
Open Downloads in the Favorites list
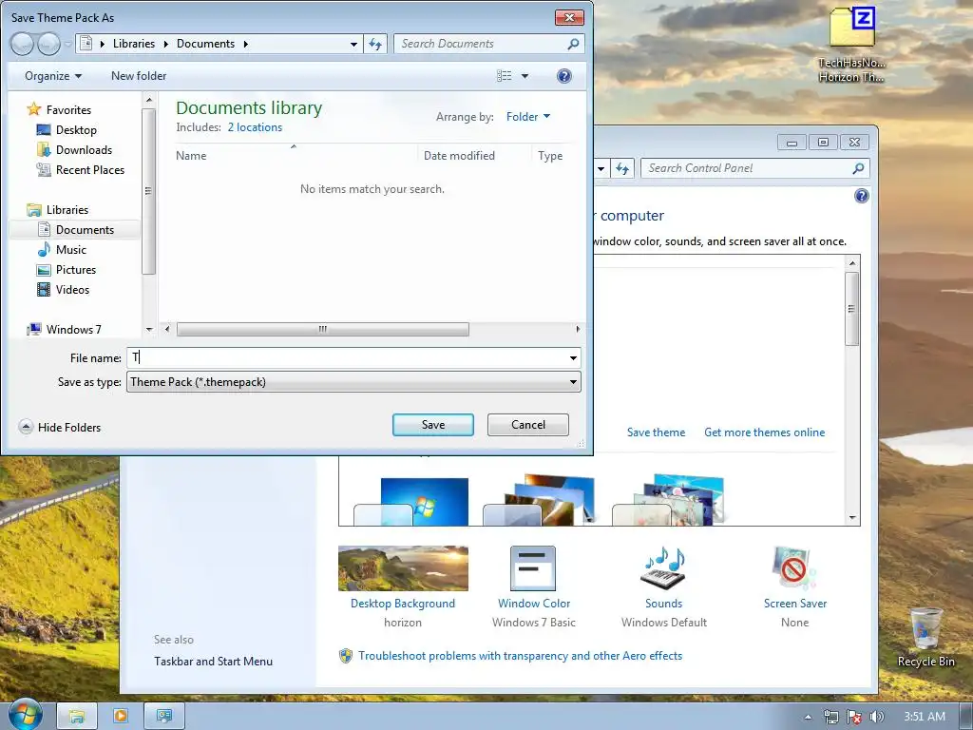tap(84, 149)
